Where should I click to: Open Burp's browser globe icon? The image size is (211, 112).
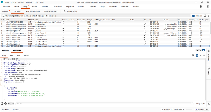[201, 6]
